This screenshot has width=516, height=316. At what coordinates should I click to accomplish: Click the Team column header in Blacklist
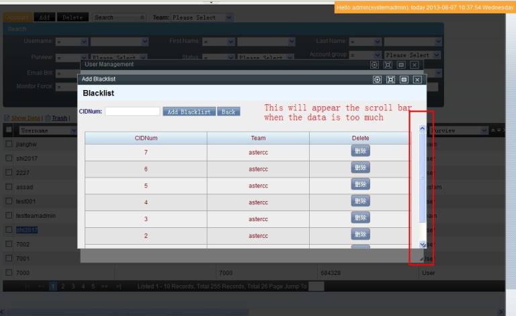[258, 138]
